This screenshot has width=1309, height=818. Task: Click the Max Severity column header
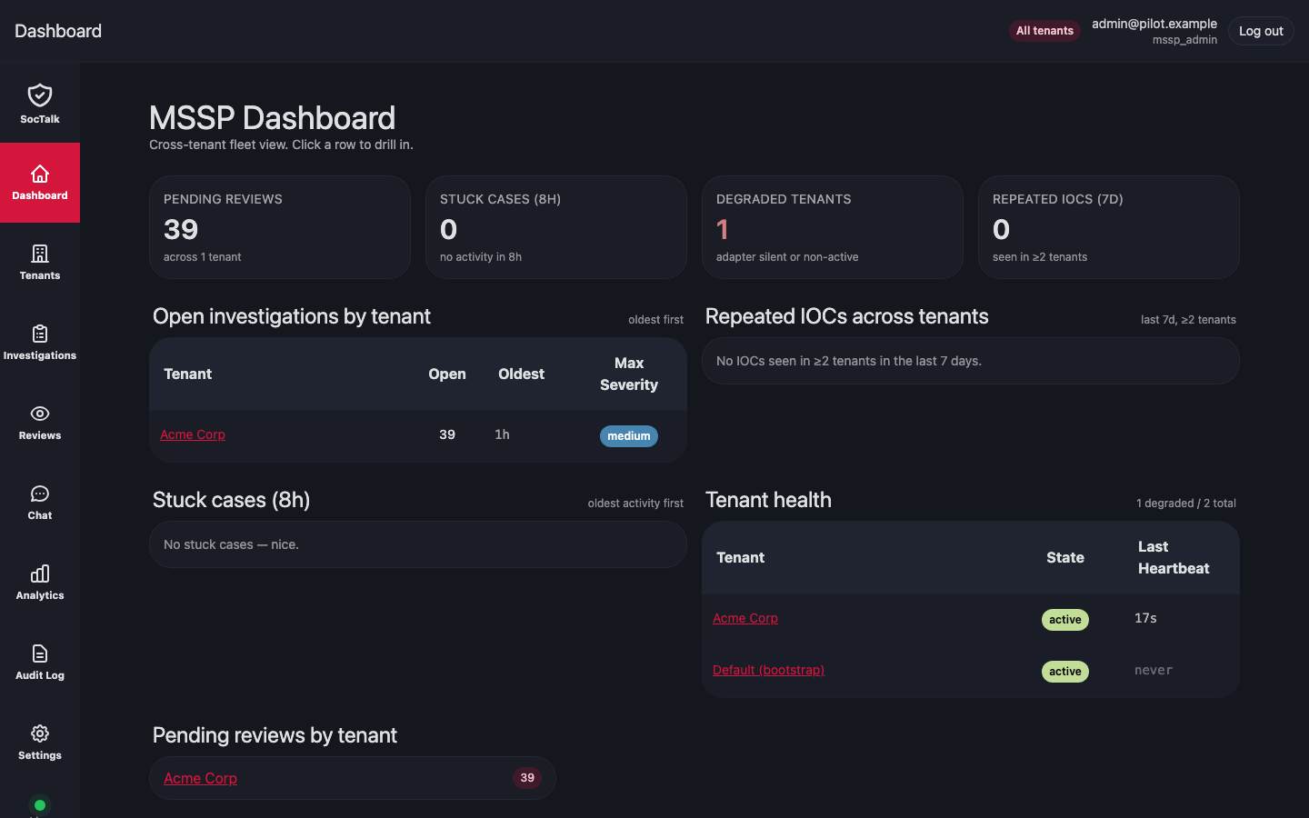[629, 374]
